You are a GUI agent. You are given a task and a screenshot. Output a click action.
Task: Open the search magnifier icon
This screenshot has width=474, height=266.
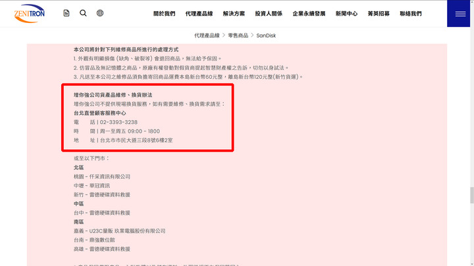pos(83,13)
